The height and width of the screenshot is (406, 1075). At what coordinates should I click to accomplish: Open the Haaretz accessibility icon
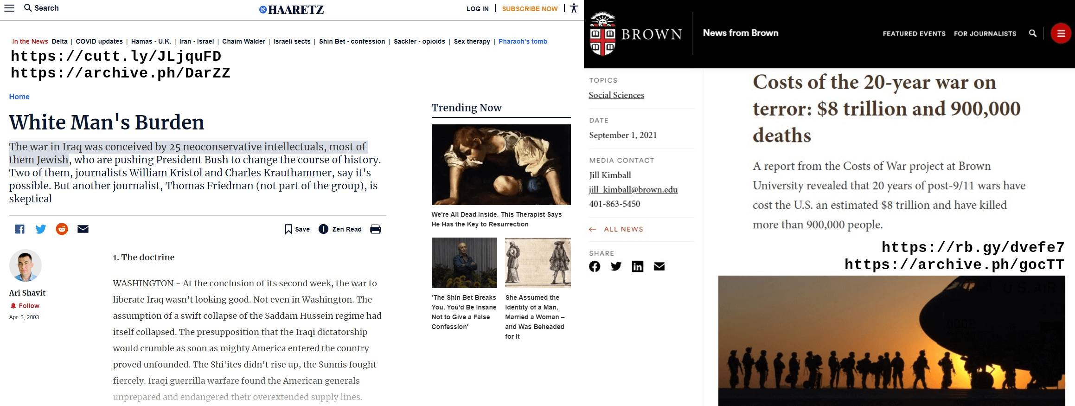(574, 8)
